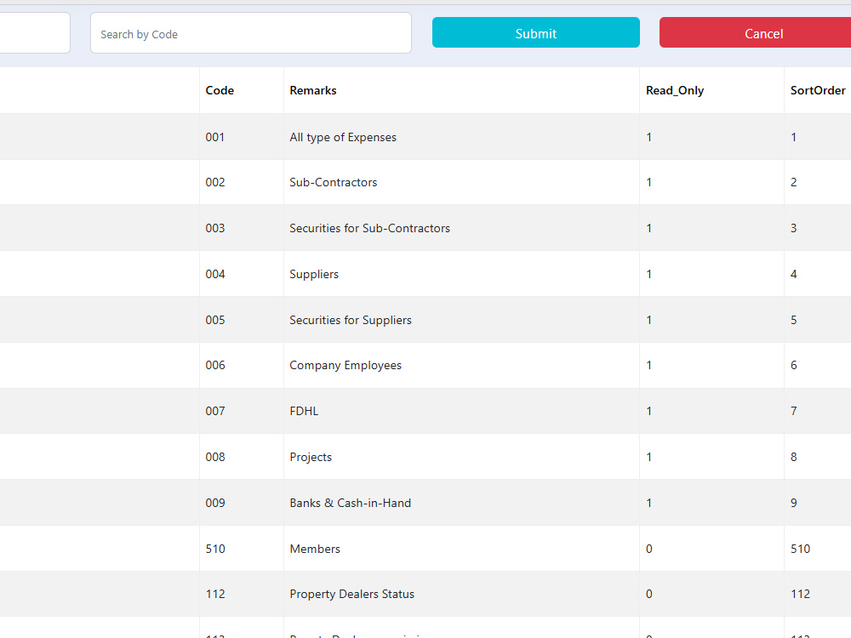Click the Code column header
This screenshot has height=638, width=851.
pyautogui.click(x=220, y=91)
